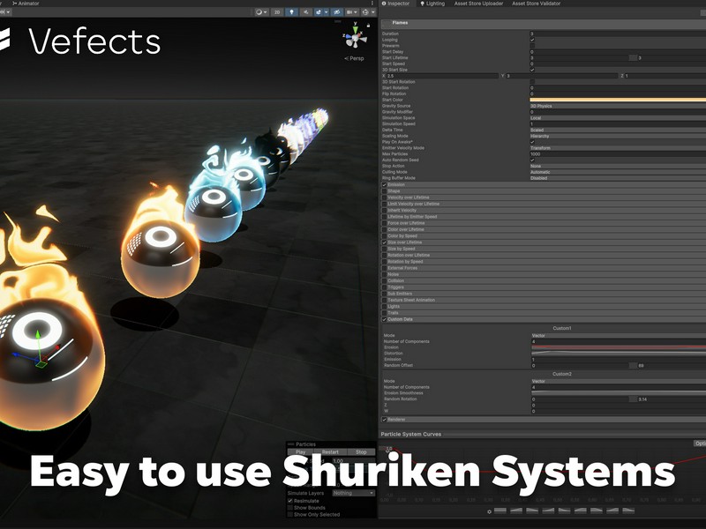Open the Asset Store Uploader tab

tap(478, 4)
